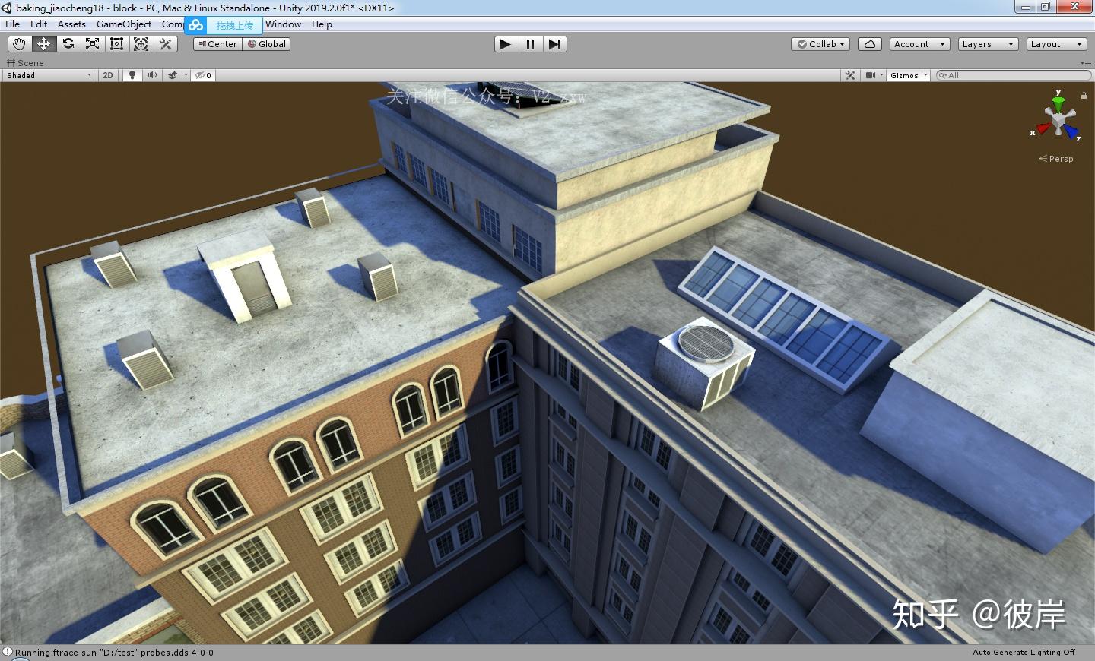Toggle Scene effects like skybox and fog
The width and height of the screenshot is (1095, 661).
tap(173, 75)
